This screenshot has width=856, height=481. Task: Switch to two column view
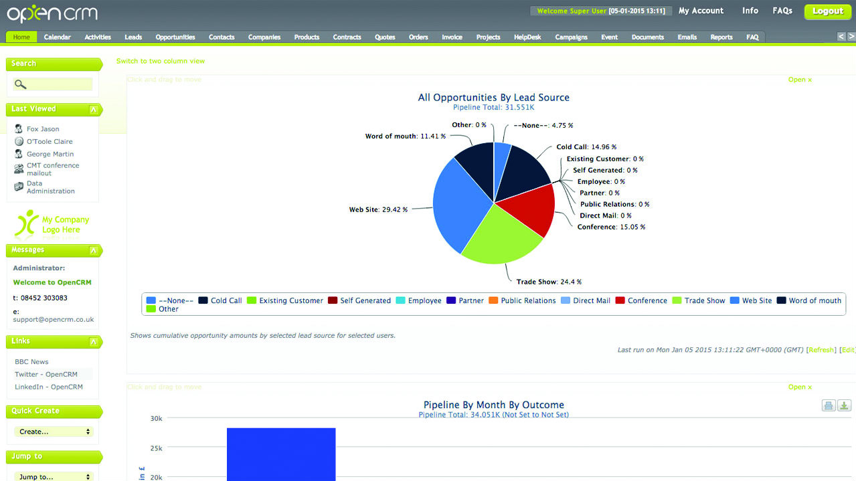(x=161, y=61)
